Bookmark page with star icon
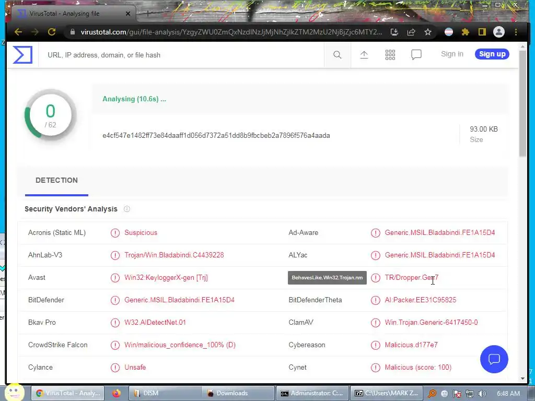Viewport: 535px width, 401px height. tap(428, 32)
